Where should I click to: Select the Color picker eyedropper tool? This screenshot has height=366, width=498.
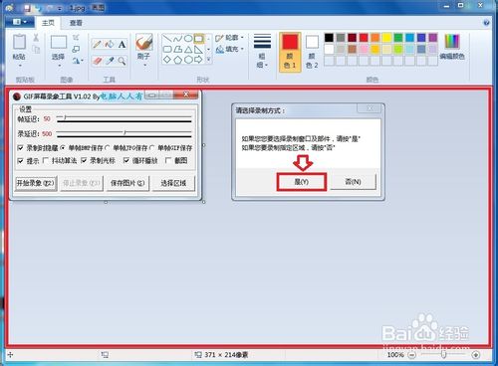coord(110,61)
